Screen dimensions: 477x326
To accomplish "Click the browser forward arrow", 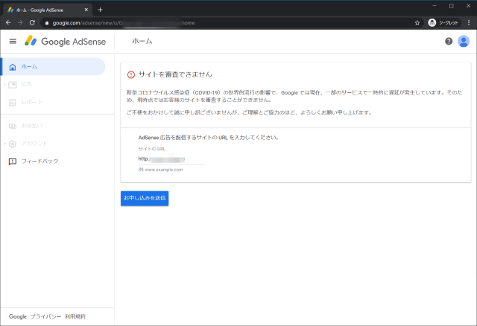I will 20,22.
